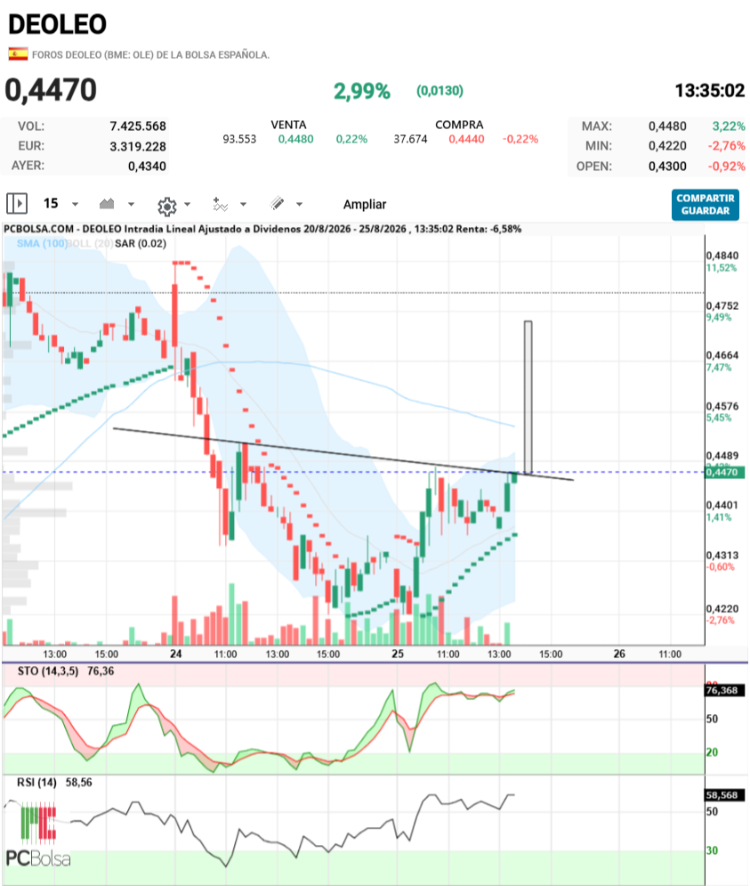Viewport: 750px width, 886px height.
Task: Click the 76,368 stochastic value tag
Action: (725, 690)
